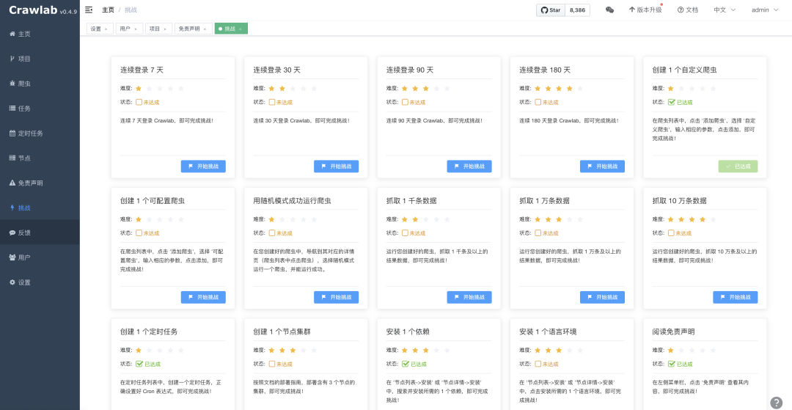Start the 抓取 1 万条数据 challenge
Screen dimensions: 792x410
point(603,297)
